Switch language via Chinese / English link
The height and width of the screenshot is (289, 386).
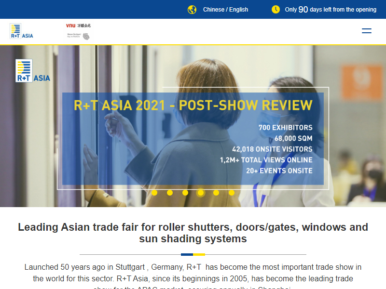pos(225,10)
